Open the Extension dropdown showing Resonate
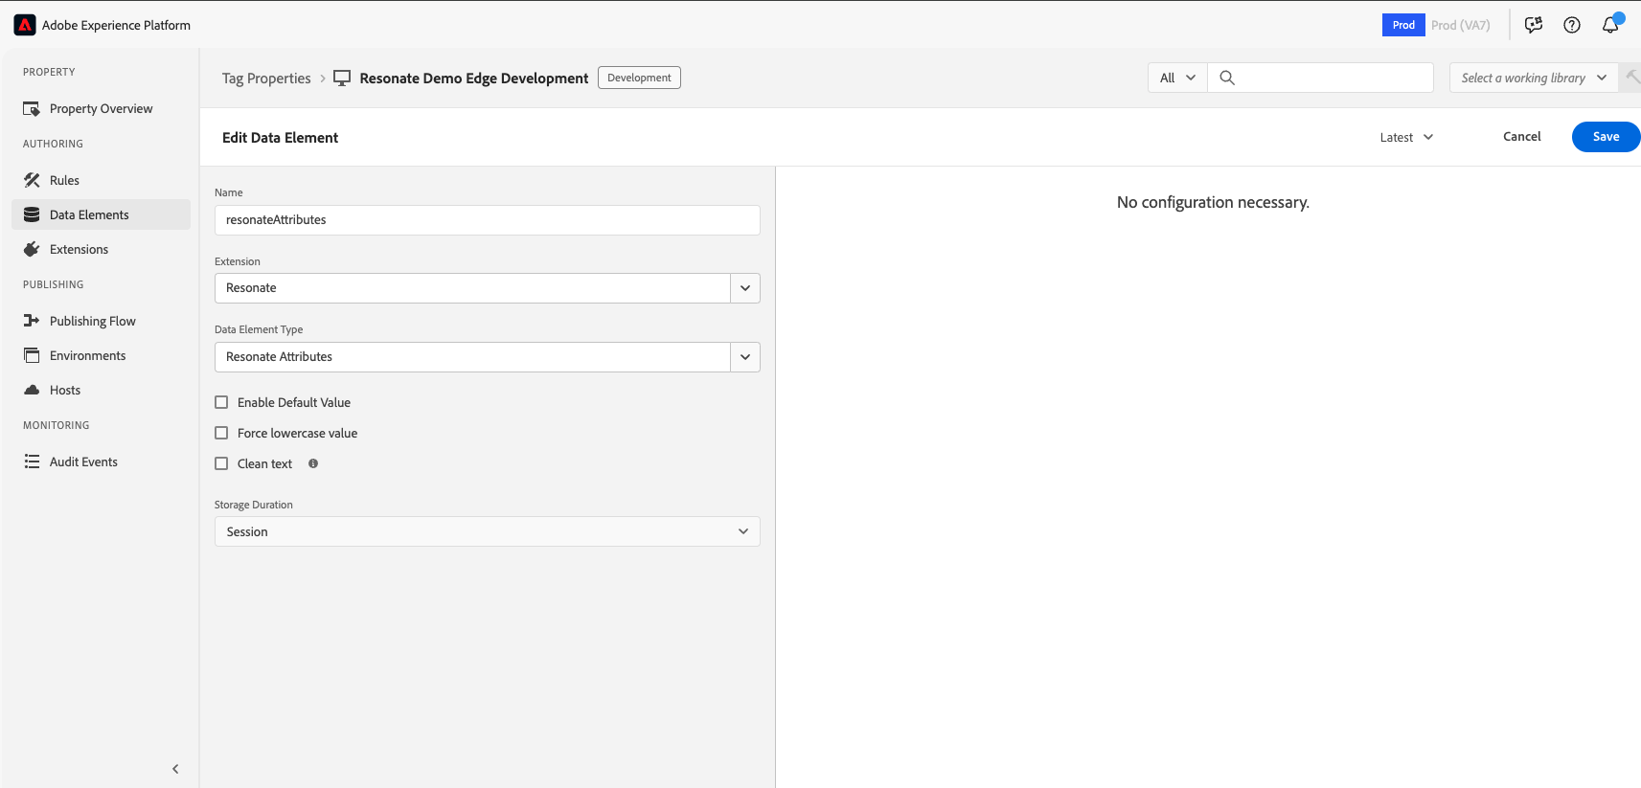 (488, 288)
